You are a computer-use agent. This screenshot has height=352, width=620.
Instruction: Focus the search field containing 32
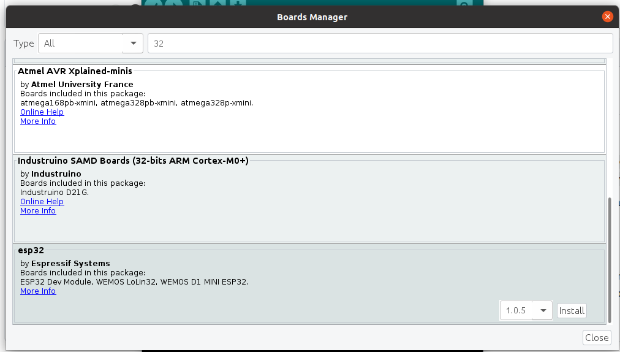pos(380,44)
